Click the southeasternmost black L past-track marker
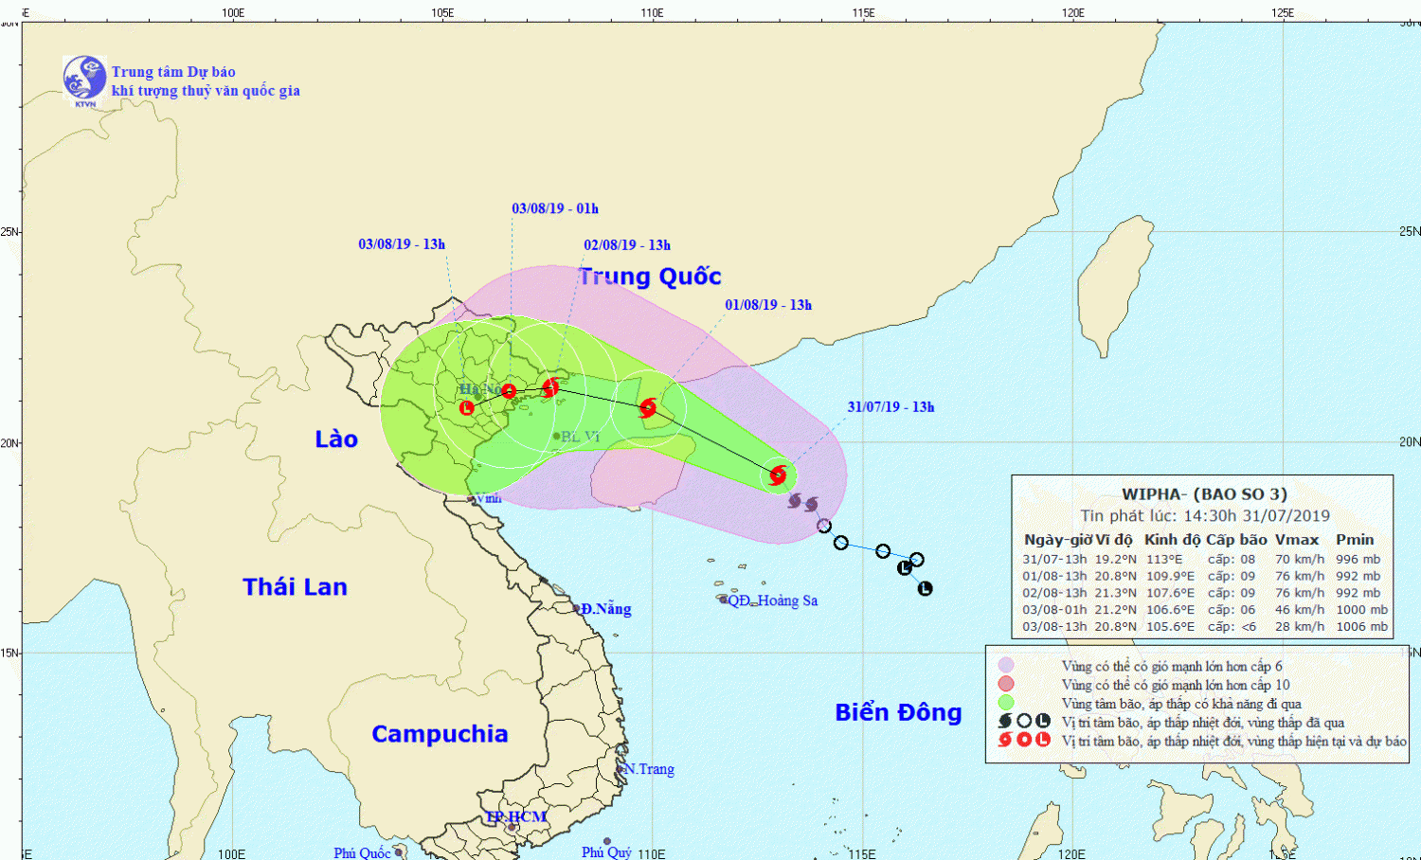 tap(925, 588)
